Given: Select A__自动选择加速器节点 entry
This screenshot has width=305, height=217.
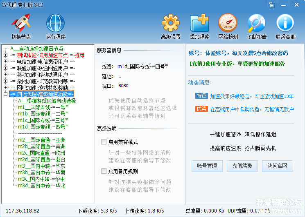Looking at the screenshot, I should (x=37, y=49).
